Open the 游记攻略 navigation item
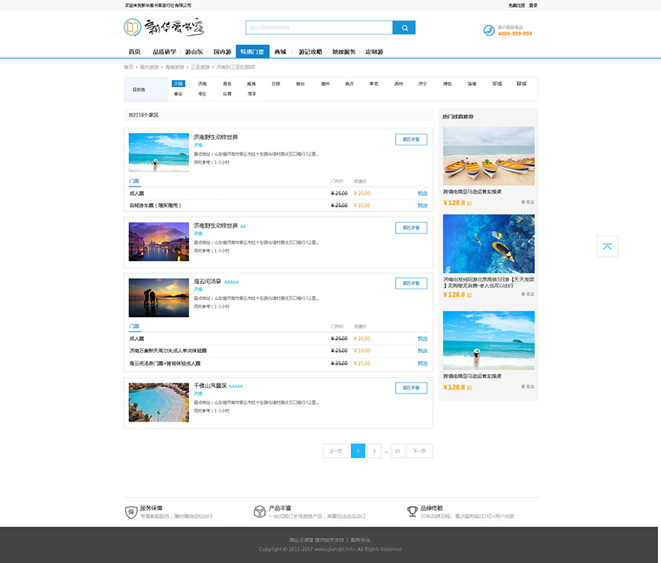661x563 pixels. point(310,51)
